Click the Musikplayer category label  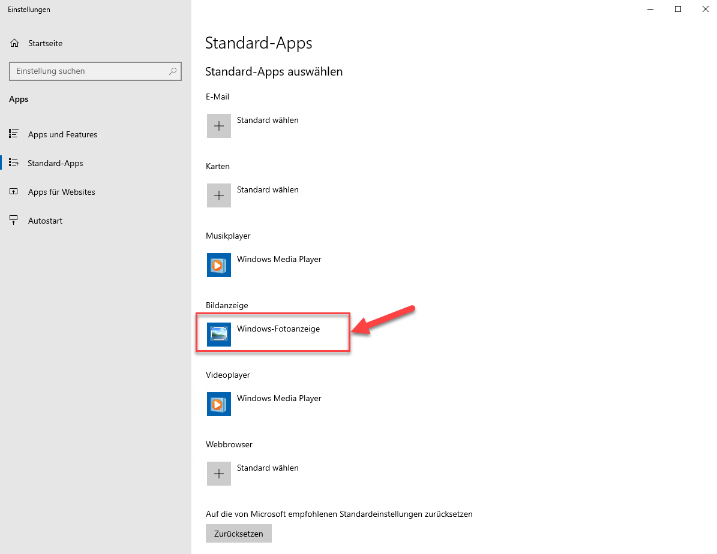pyautogui.click(x=228, y=236)
